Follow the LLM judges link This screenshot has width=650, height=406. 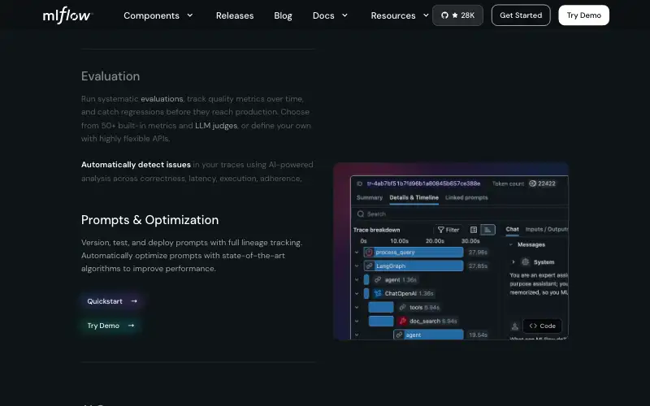click(x=216, y=126)
